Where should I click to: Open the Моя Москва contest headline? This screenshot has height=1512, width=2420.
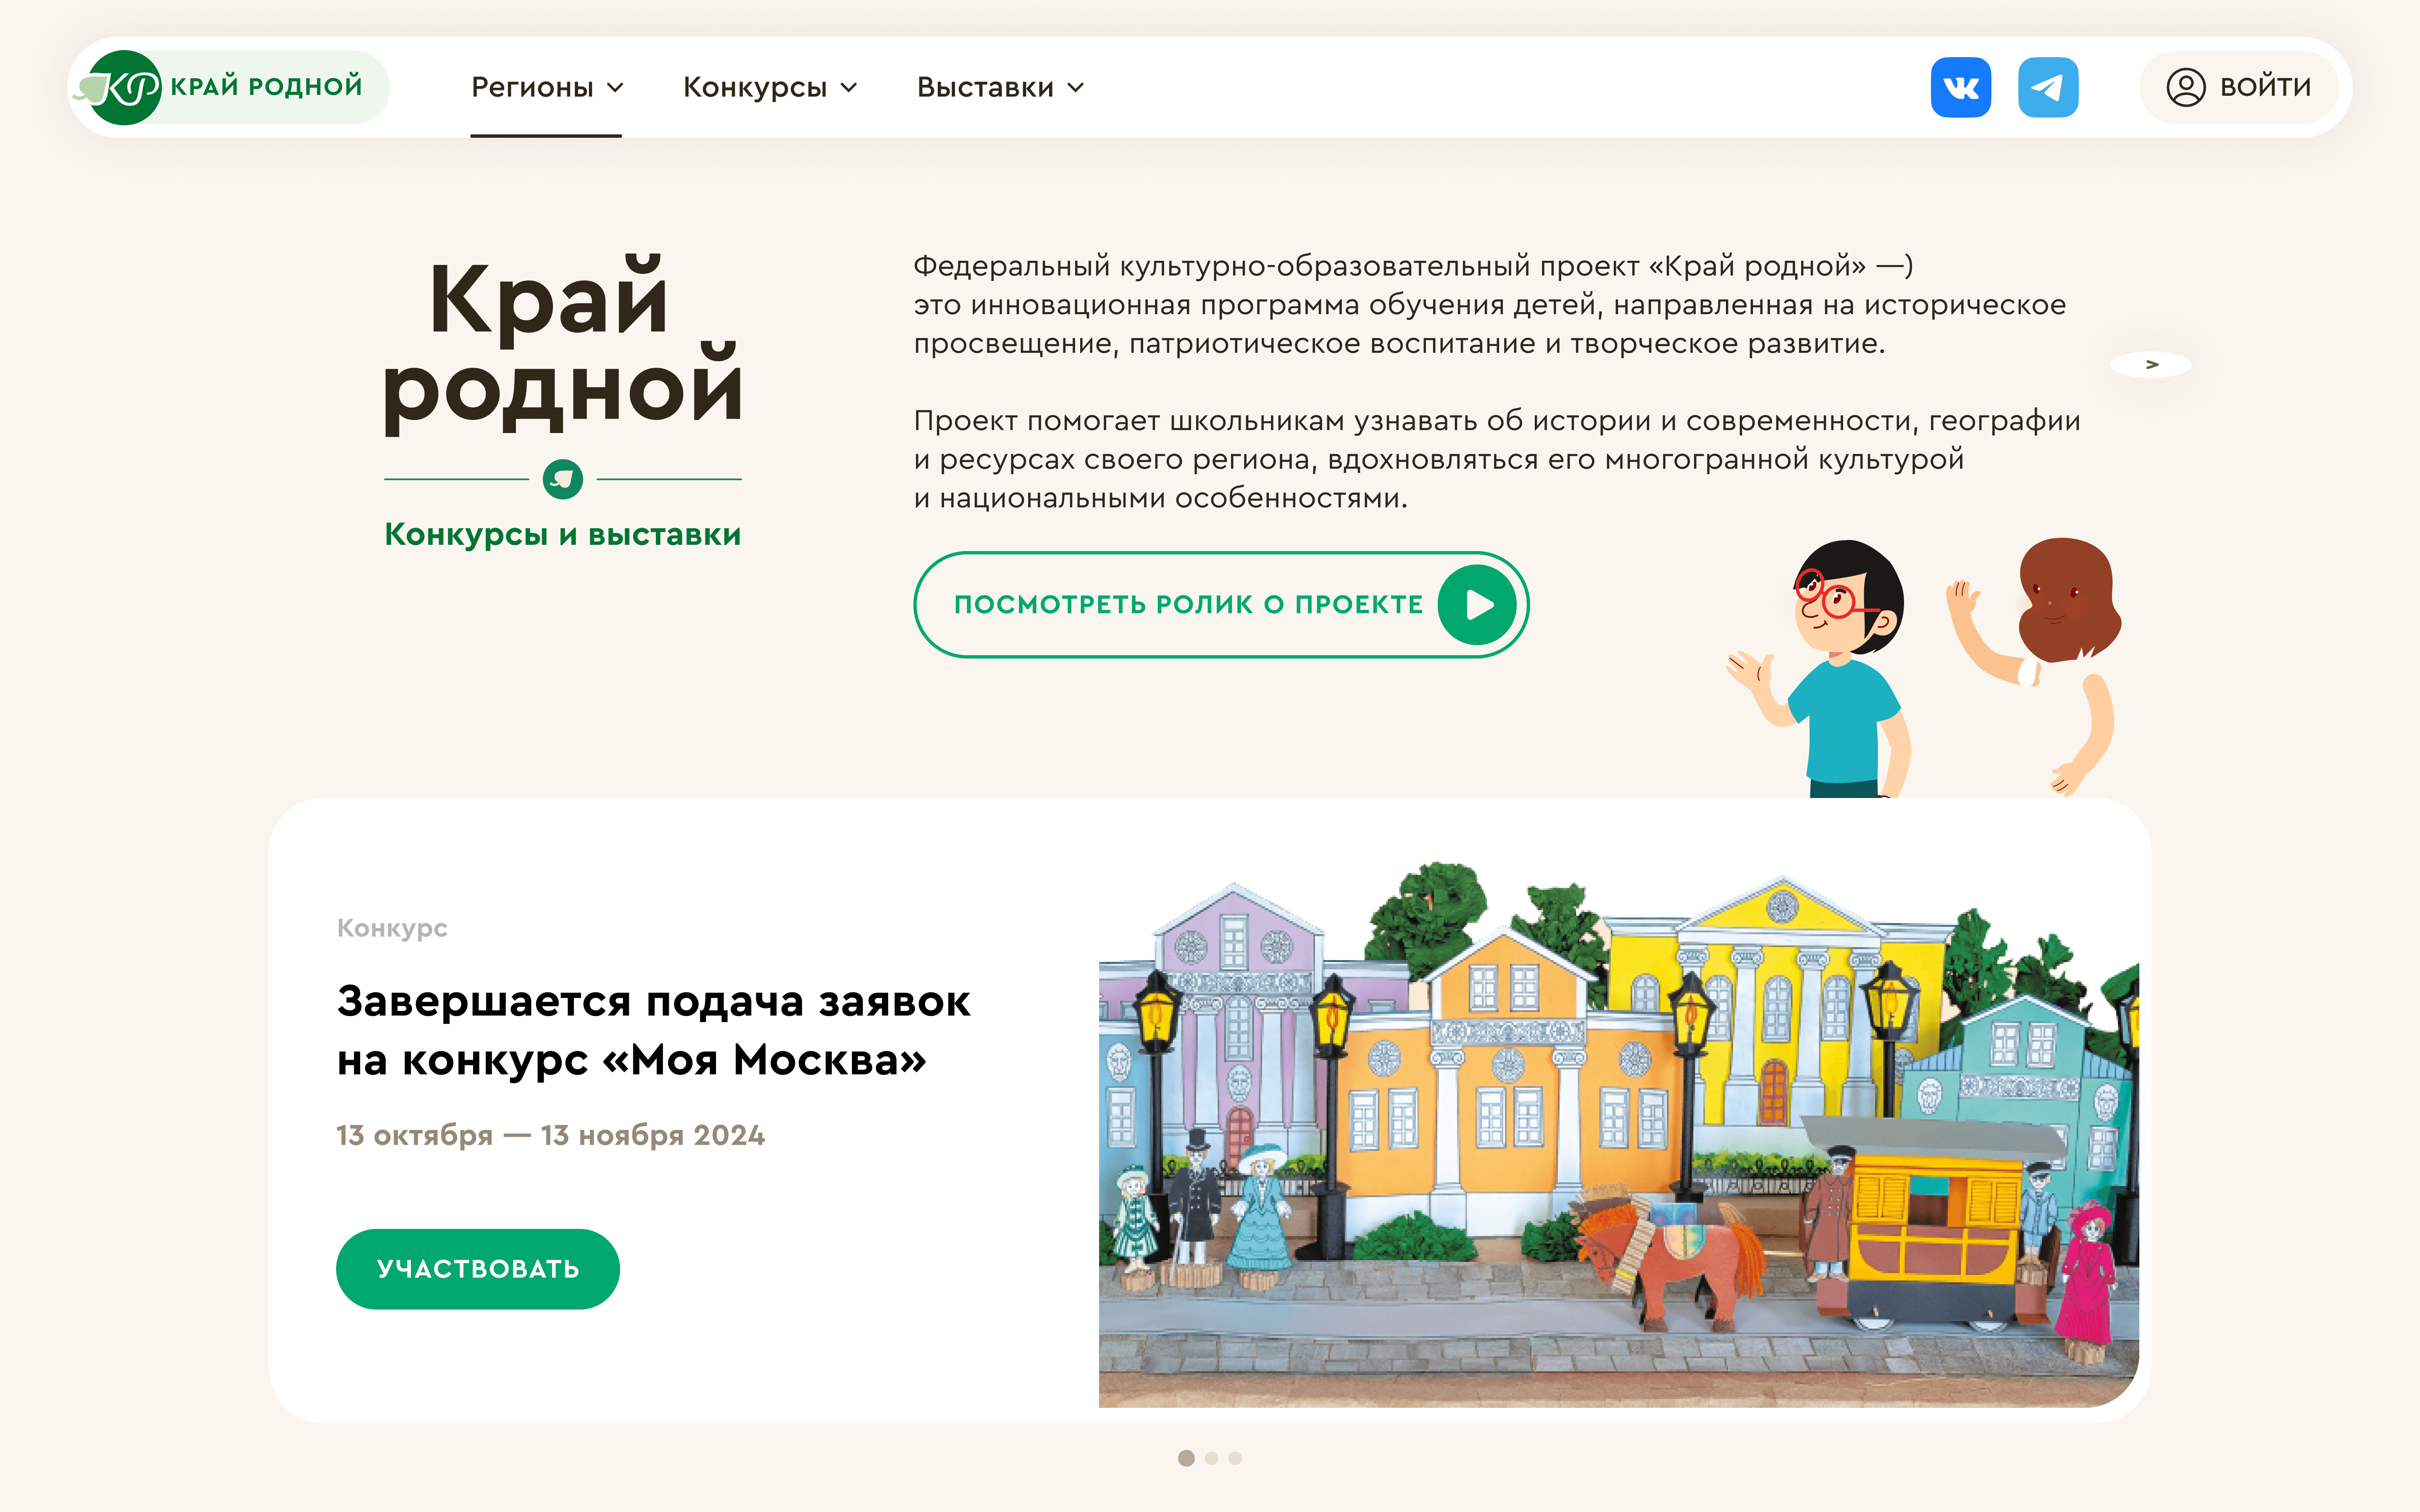point(653,1030)
